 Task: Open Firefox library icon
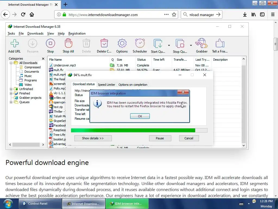[x=254, y=15]
